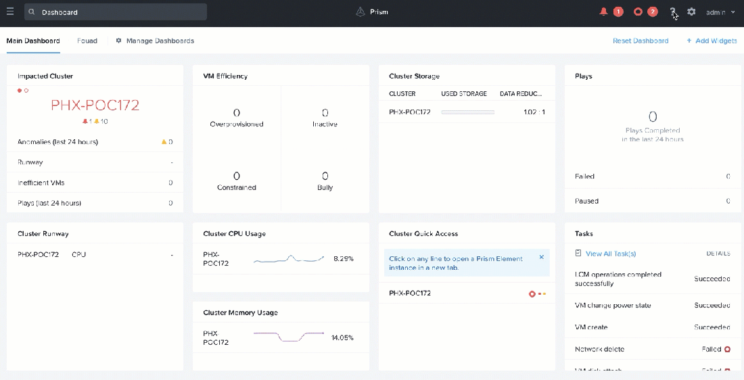Click Add Widgets link

[x=712, y=41]
